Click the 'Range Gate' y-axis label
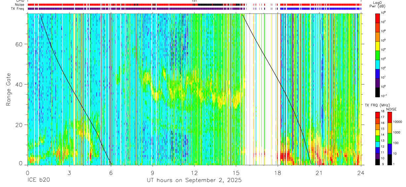This screenshot has height=187, width=406. pyautogui.click(x=9, y=90)
